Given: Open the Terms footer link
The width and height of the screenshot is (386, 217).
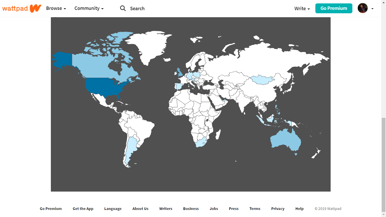Looking at the screenshot, I should (255, 209).
